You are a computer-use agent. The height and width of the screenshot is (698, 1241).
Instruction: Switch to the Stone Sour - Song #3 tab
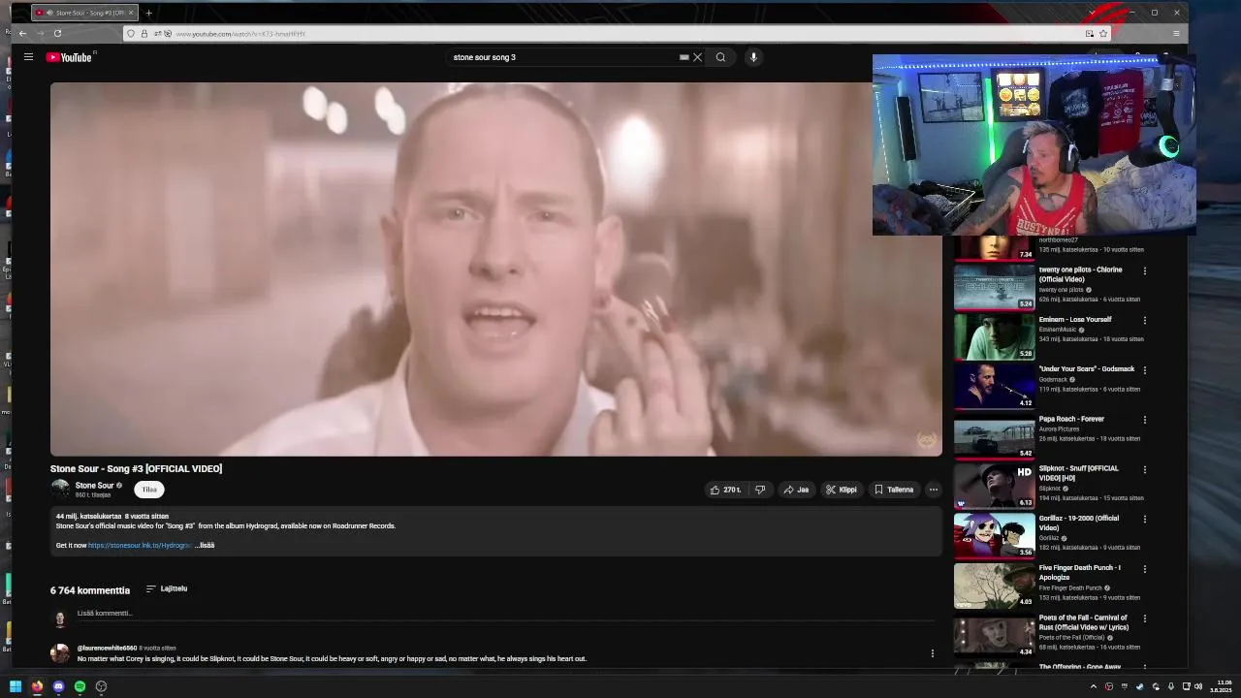(x=82, y=13)
